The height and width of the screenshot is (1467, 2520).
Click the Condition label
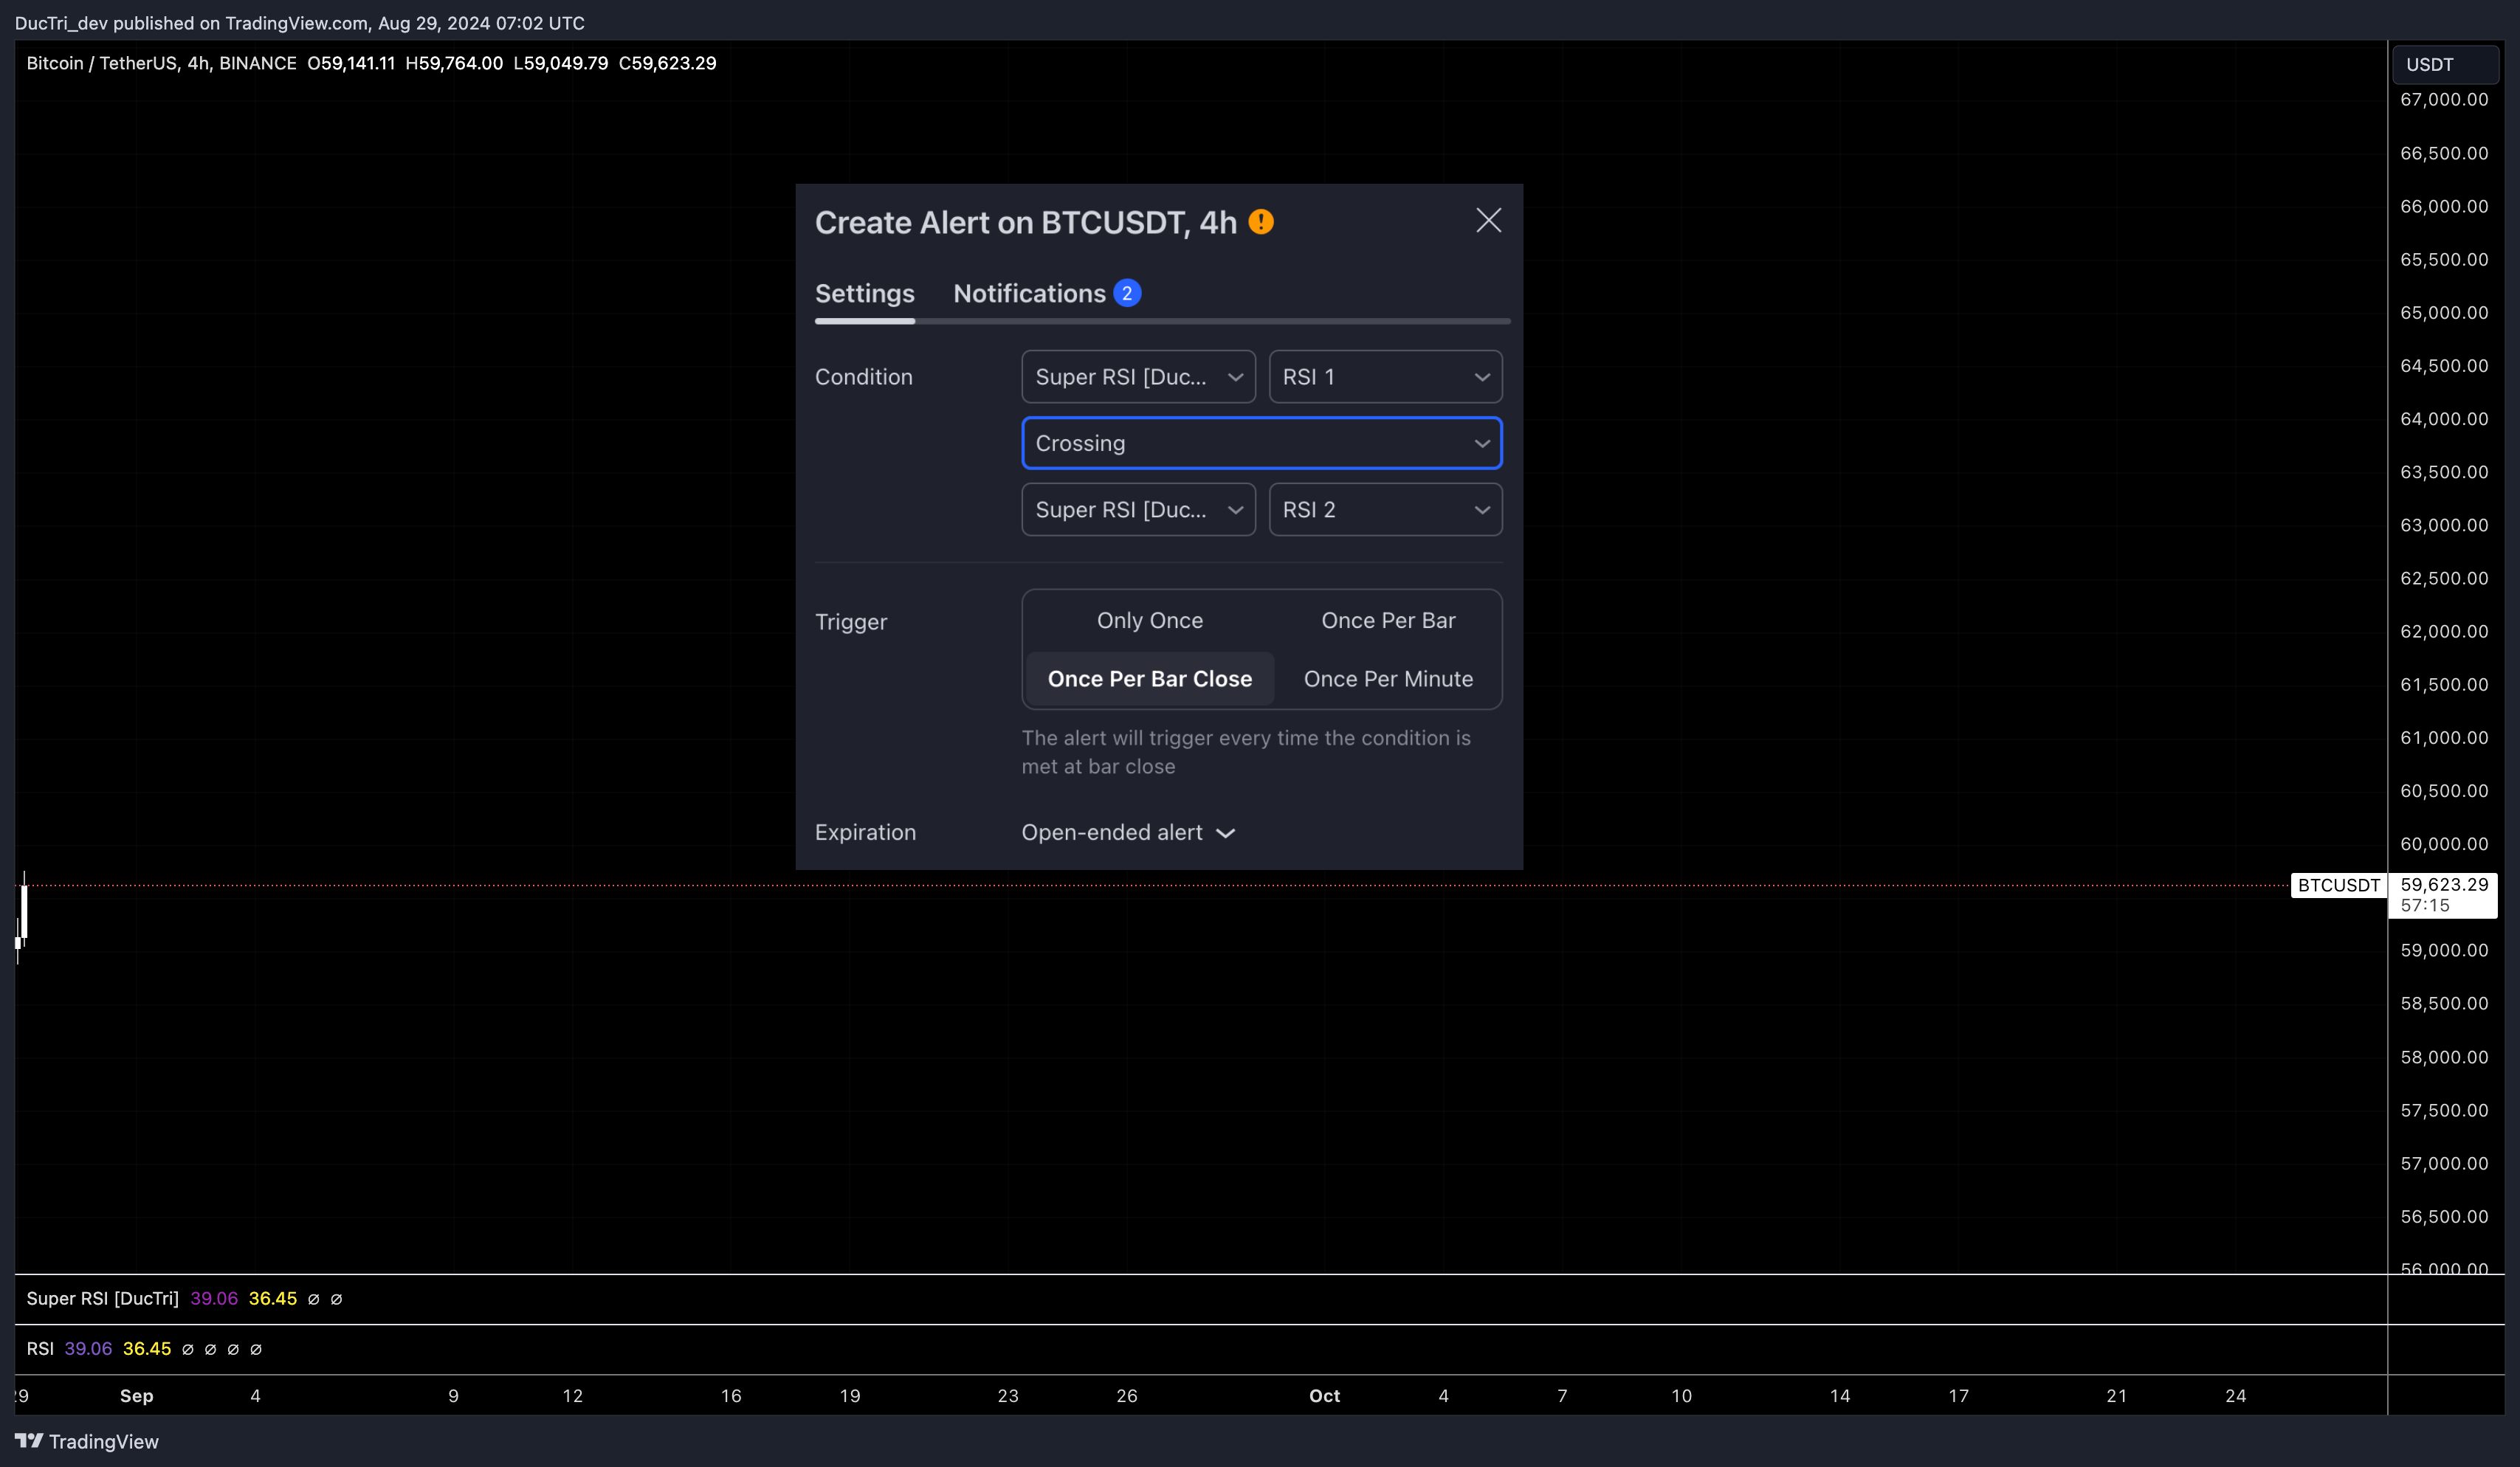pos(864,377)
